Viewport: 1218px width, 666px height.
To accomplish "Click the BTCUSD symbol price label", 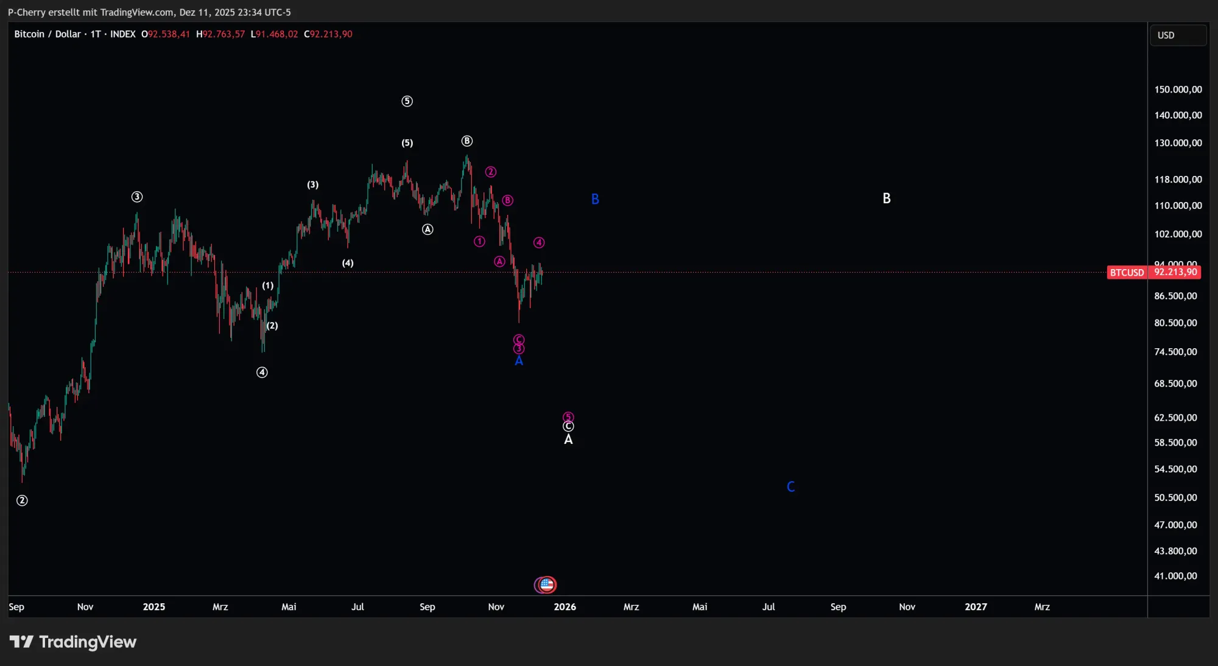I will click(1127, 272).
